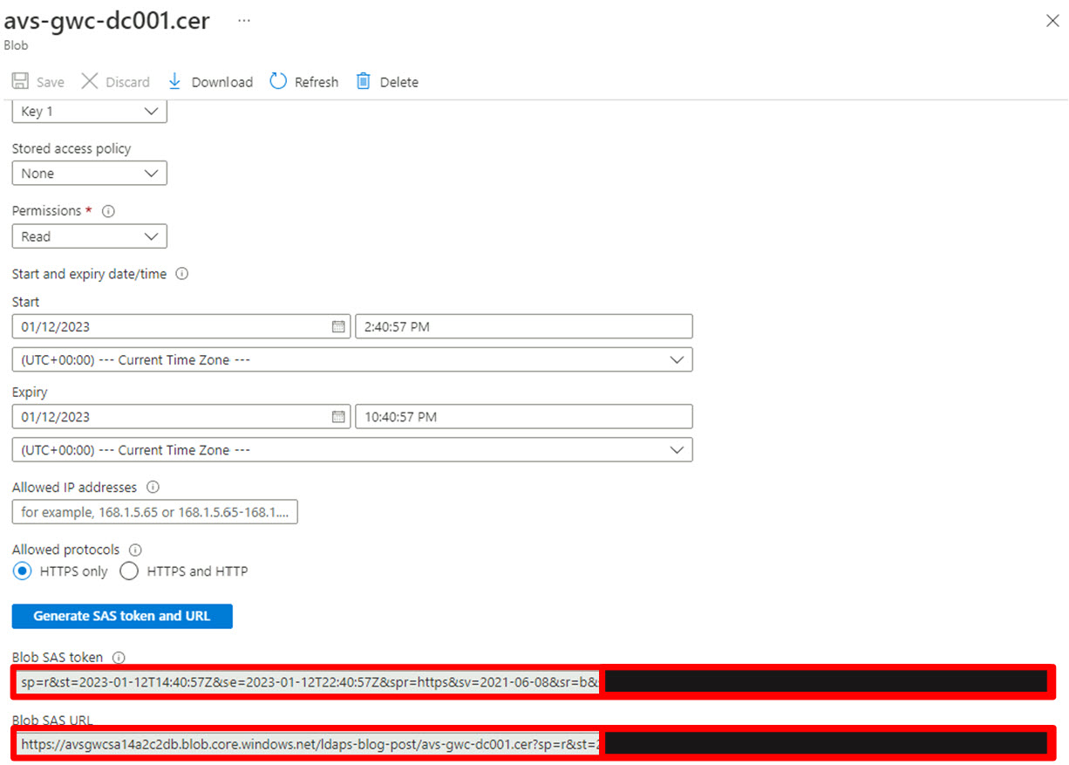Close the blob pane with the X
Viewport: 1069px width, 765px height.
point(1052,21)
